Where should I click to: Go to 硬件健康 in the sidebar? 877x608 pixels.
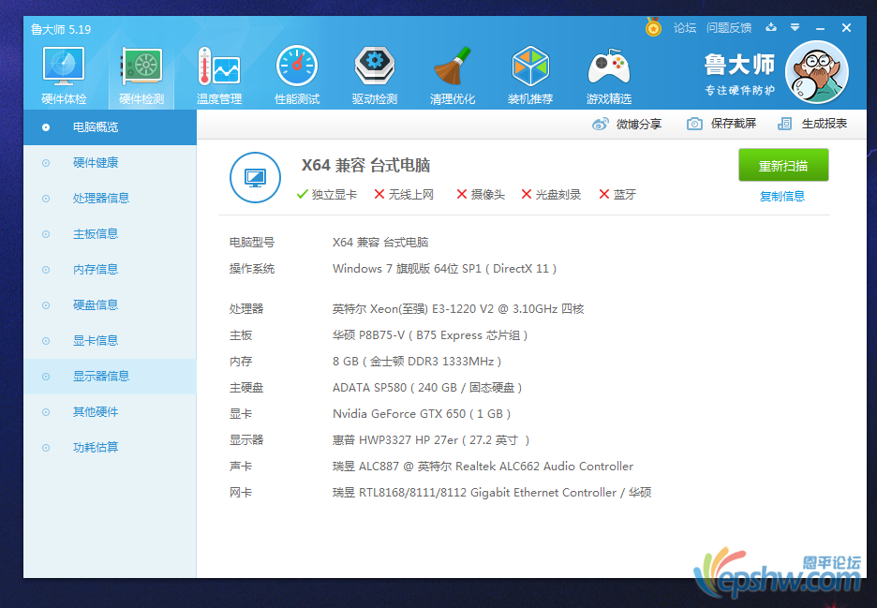click(x=110, y=163)
